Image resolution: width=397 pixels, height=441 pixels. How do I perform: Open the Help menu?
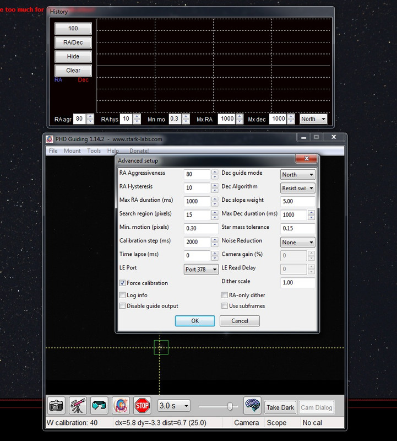point(113,150)
